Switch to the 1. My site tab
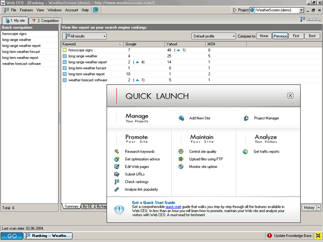 tap(15, 21)
